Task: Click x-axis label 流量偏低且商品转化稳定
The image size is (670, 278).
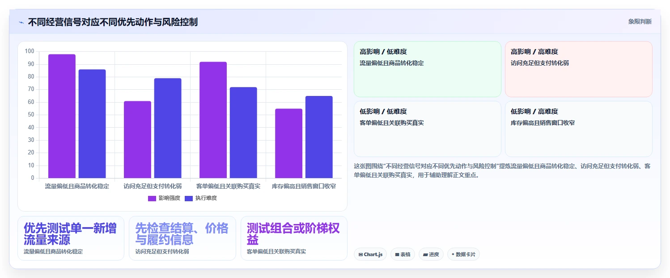Action: click(x=77, y=186)
